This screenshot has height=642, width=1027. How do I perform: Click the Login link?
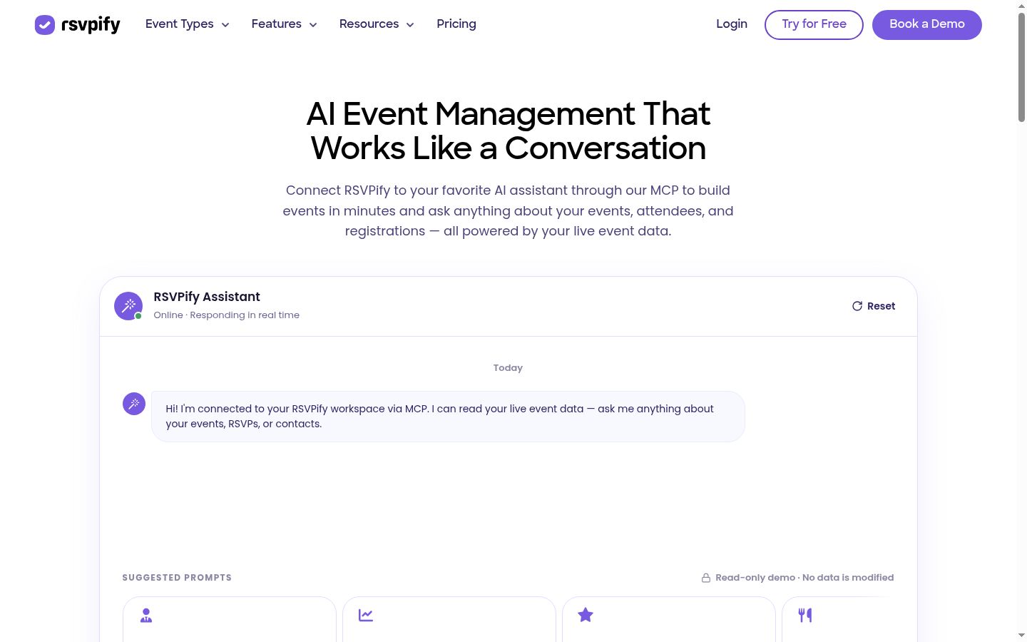pyautogui.click(x=732, y=24)
